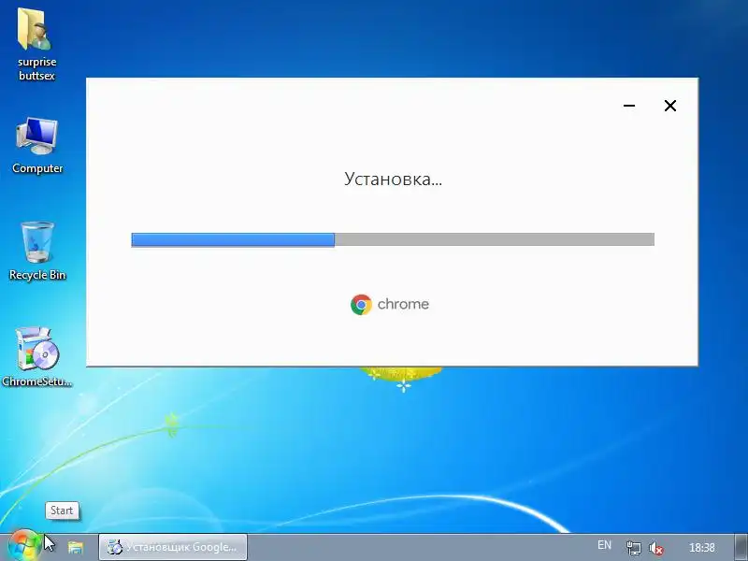Click the Show desktop strip at the taskbar end
Image resolution: width=748 pixels, height=561 pixels.
pyautogui.click(x=741, y=547)
